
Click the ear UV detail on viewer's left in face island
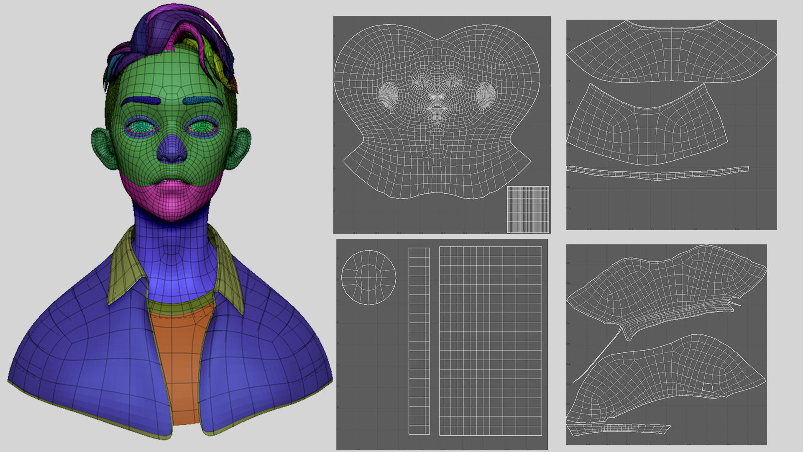(x=388, y=97)
